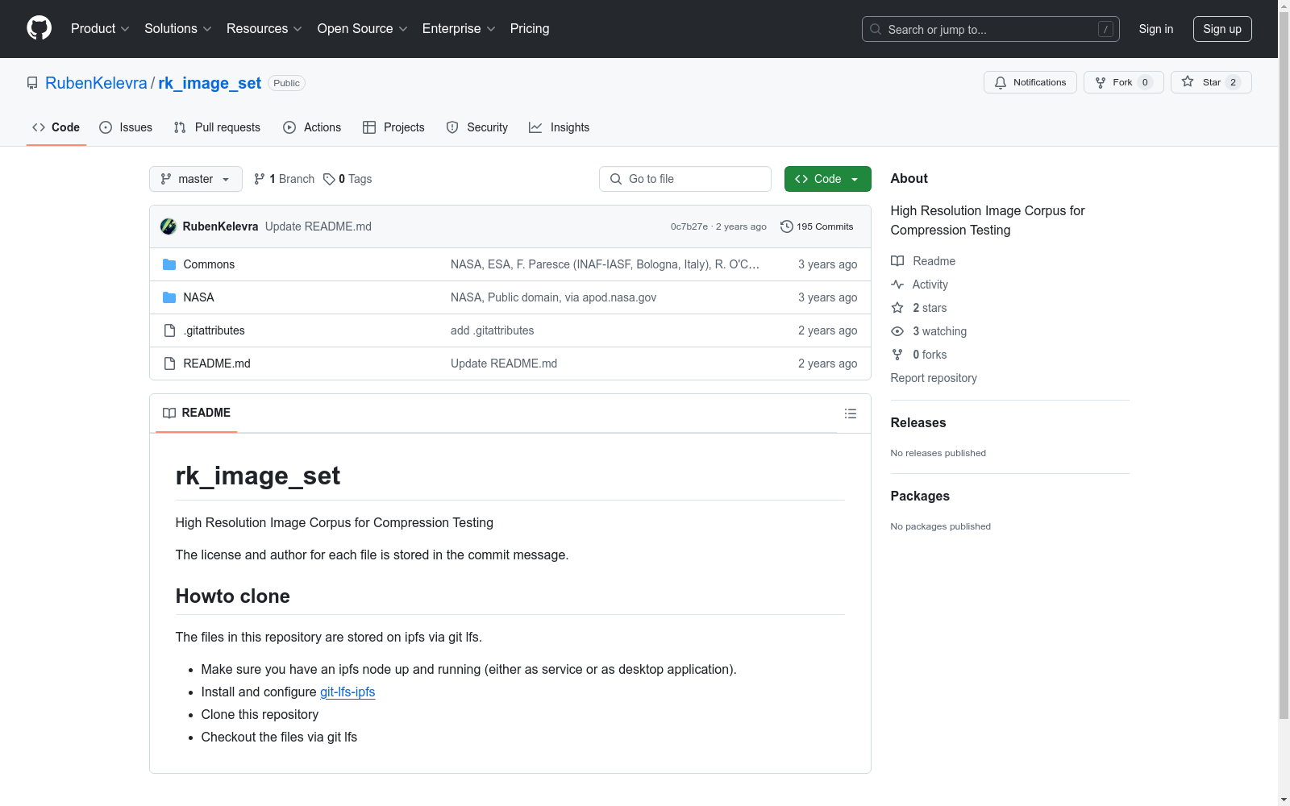Open the Commons commit message starting NASA, ESA
This screenshot has width=1290, height=806.
point(605,264)
